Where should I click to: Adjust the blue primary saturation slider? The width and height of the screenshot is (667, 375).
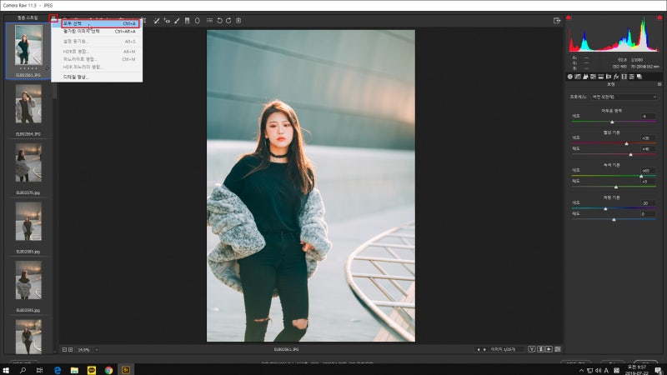coord(614,220)
